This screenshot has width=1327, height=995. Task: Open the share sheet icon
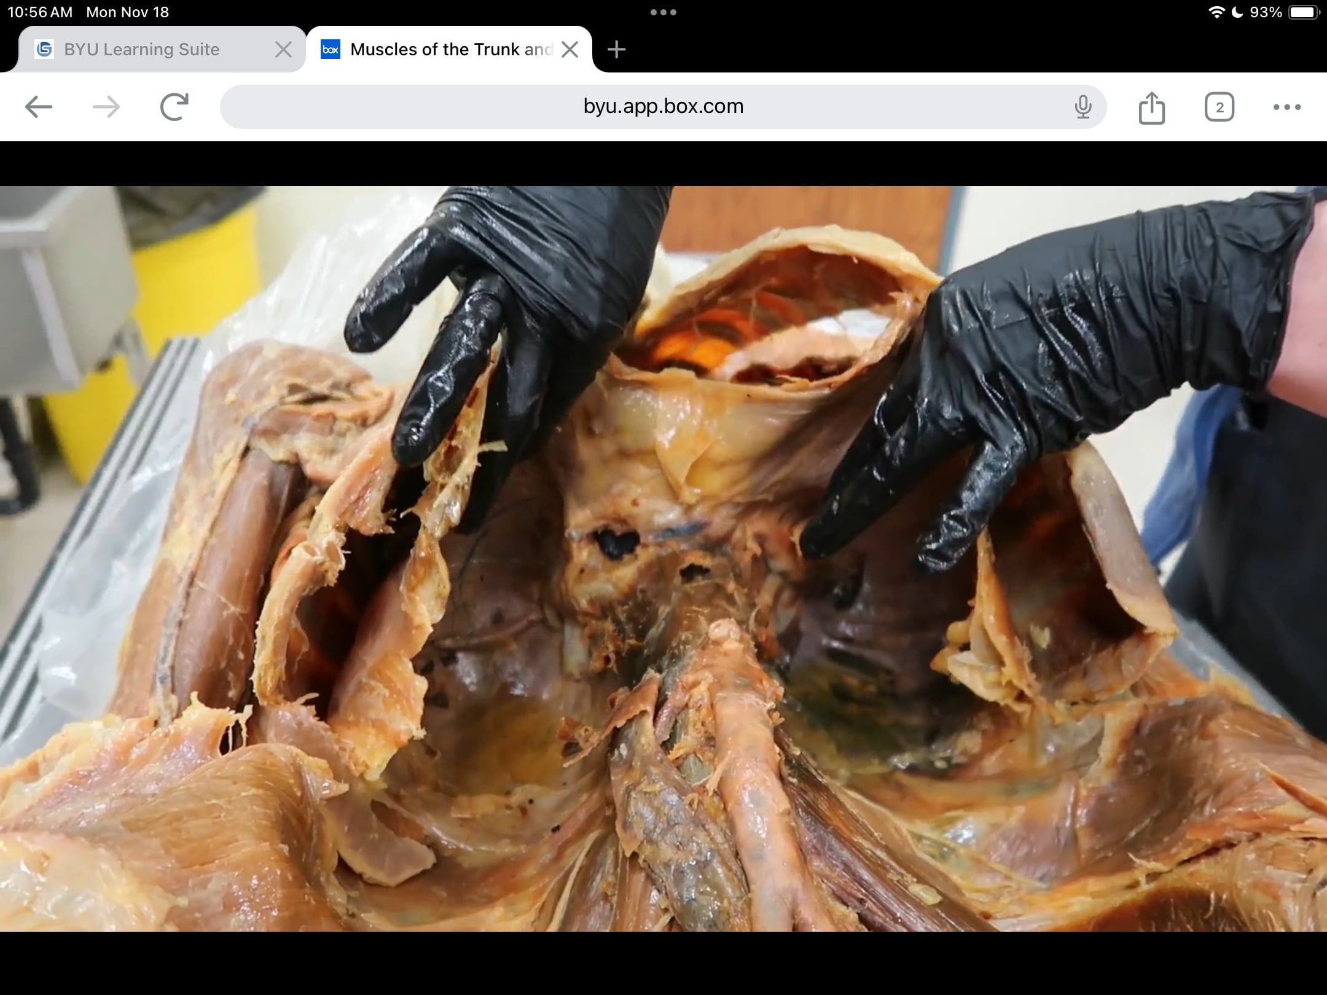1152,107
